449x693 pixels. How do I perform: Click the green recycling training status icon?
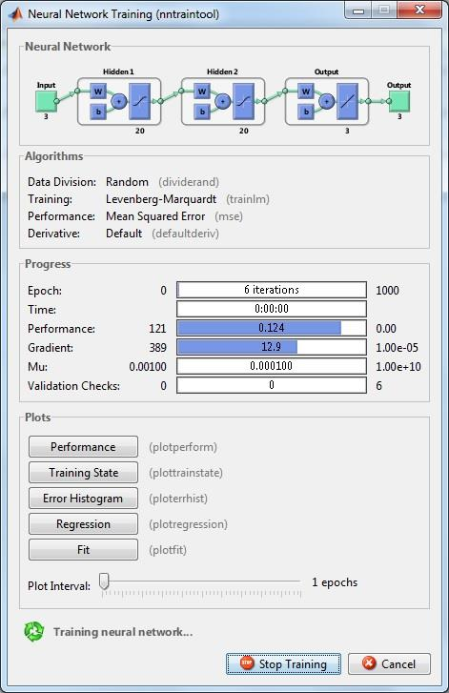pyautogui.click(x=34, y=631)
